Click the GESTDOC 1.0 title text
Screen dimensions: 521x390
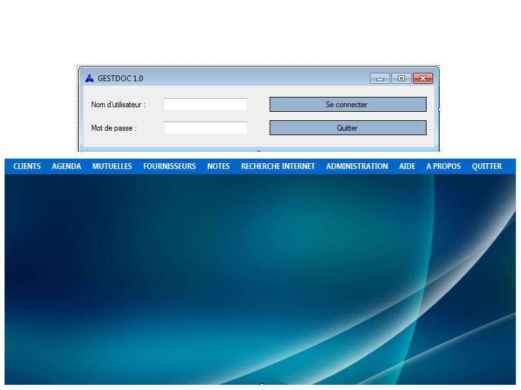120,79
